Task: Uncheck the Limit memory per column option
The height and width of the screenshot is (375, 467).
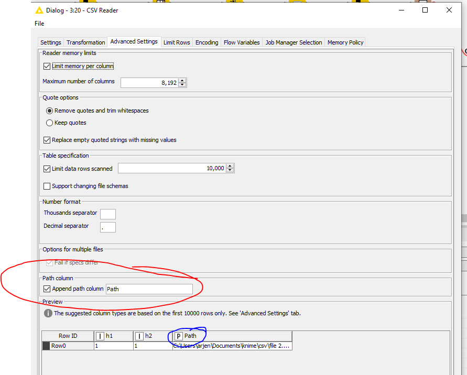Action: pyautogui.click(x=47, y=66)
